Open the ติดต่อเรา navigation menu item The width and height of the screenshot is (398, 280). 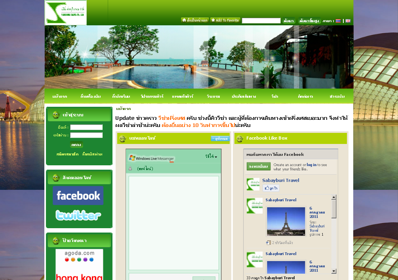tap(305, 96)
